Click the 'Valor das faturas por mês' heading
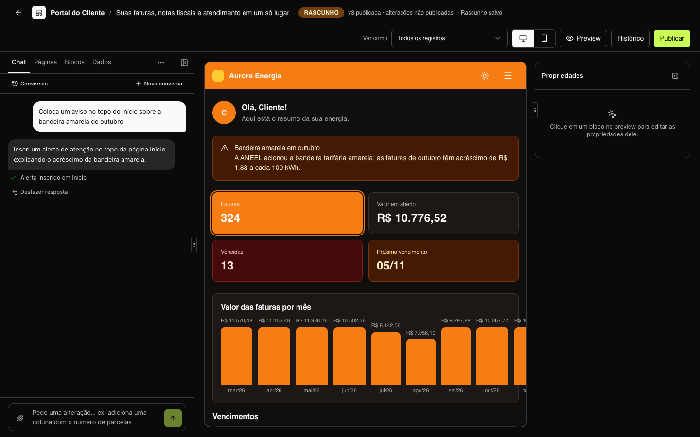This screenshot has width=700, height=437. click(266, 307)
